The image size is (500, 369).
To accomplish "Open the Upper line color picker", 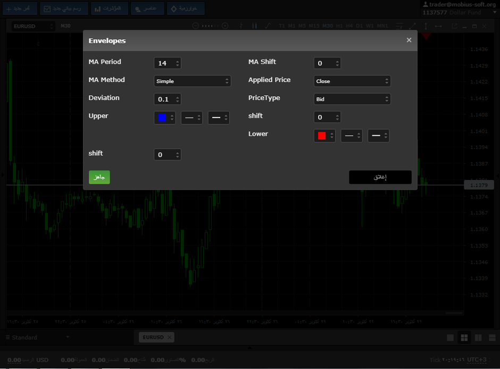I will 164,118.
